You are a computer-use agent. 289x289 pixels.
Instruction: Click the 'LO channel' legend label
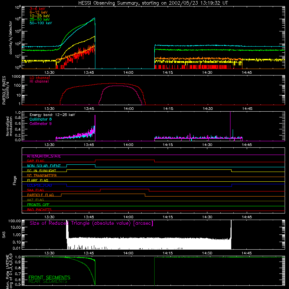pos(40,78)
